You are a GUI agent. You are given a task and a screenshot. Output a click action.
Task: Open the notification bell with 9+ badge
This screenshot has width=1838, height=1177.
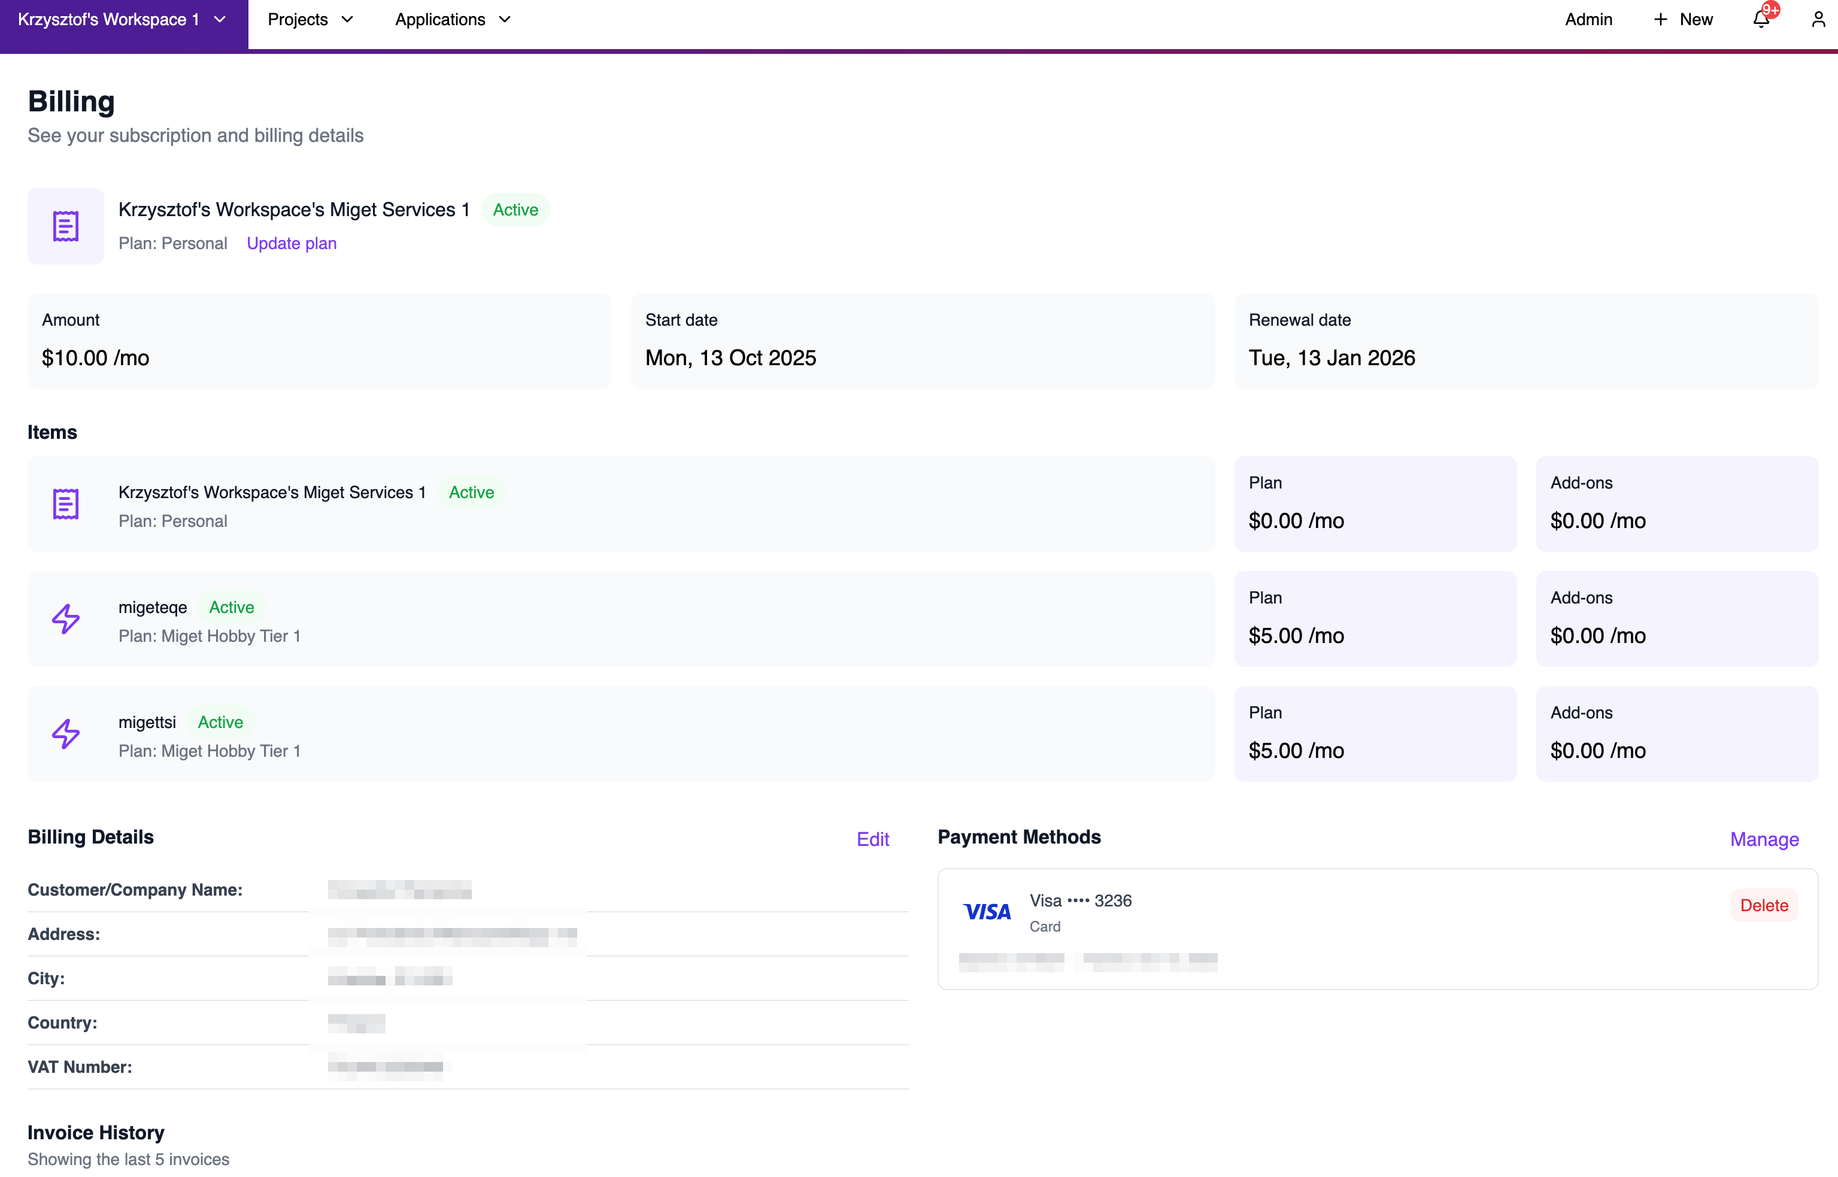(1761, 19)
